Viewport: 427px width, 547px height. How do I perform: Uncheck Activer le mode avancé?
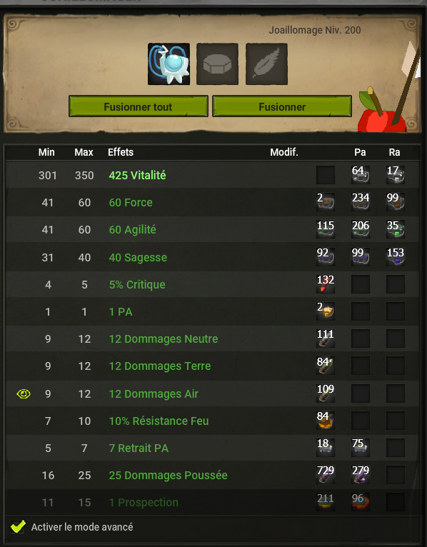pyautogui.click(x=18, y=526)
